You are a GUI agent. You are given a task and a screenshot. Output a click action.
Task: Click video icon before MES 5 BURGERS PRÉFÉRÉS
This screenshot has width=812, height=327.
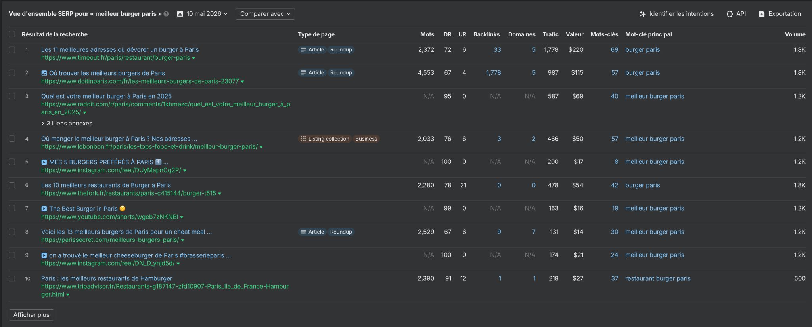pyautogui.click(x=44, y=162)
